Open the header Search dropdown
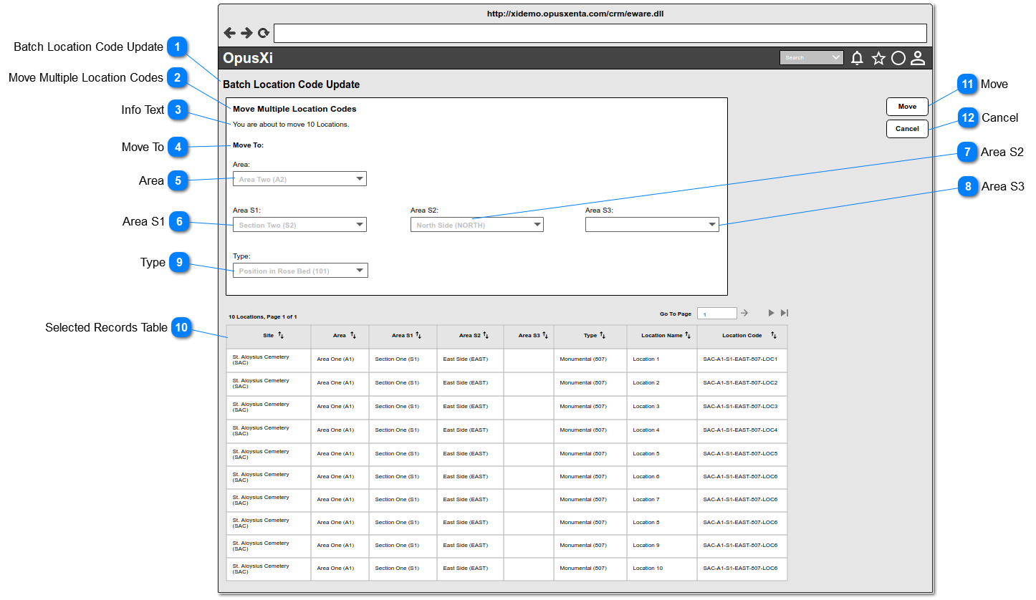The width and height of the screenshot is (1036, 600). pos(812,58)
